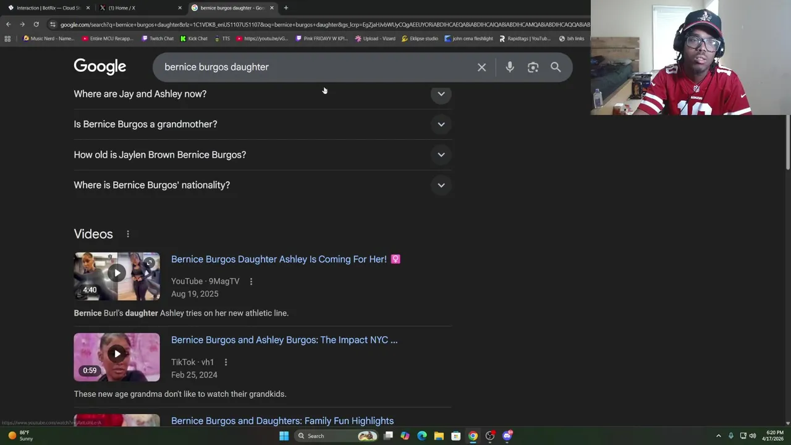
Task: Go back with browser back arrow
Action: (x=8, y=24)
